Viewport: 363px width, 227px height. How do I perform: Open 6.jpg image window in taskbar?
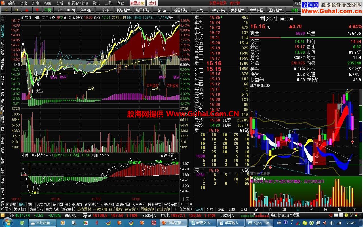259,223
